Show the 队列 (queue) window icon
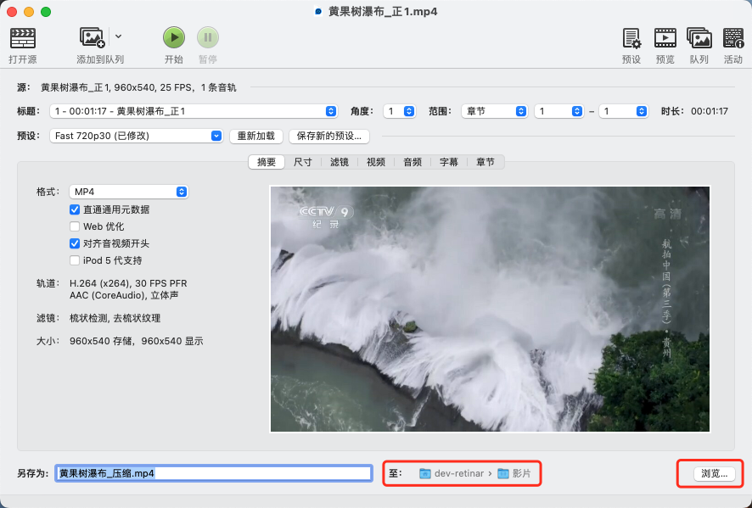The image size is (752, 508). tap(699, 39)
